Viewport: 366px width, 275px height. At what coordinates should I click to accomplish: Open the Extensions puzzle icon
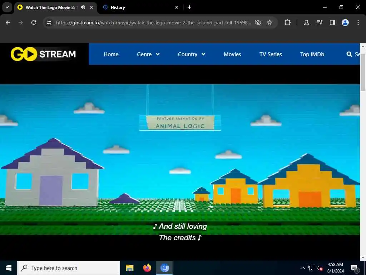(x=288, y=23)
